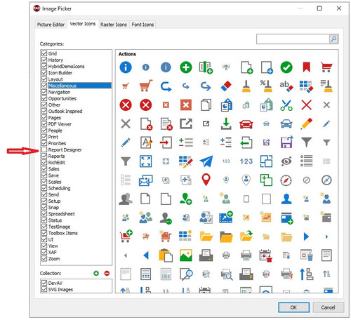Enable the Report Designer category checkbox
Viewport: 351px width, 320px height.
pos(44,149)
